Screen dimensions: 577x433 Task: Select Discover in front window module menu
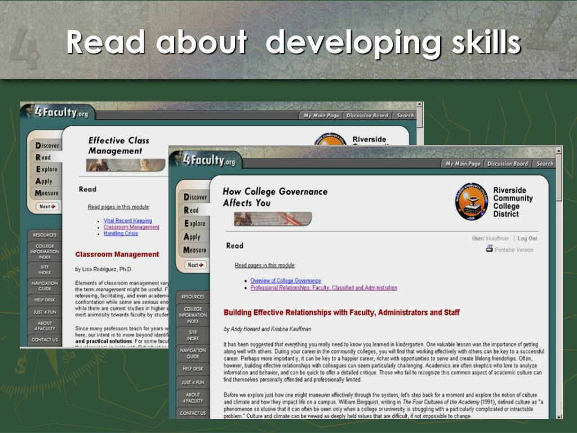195,197
